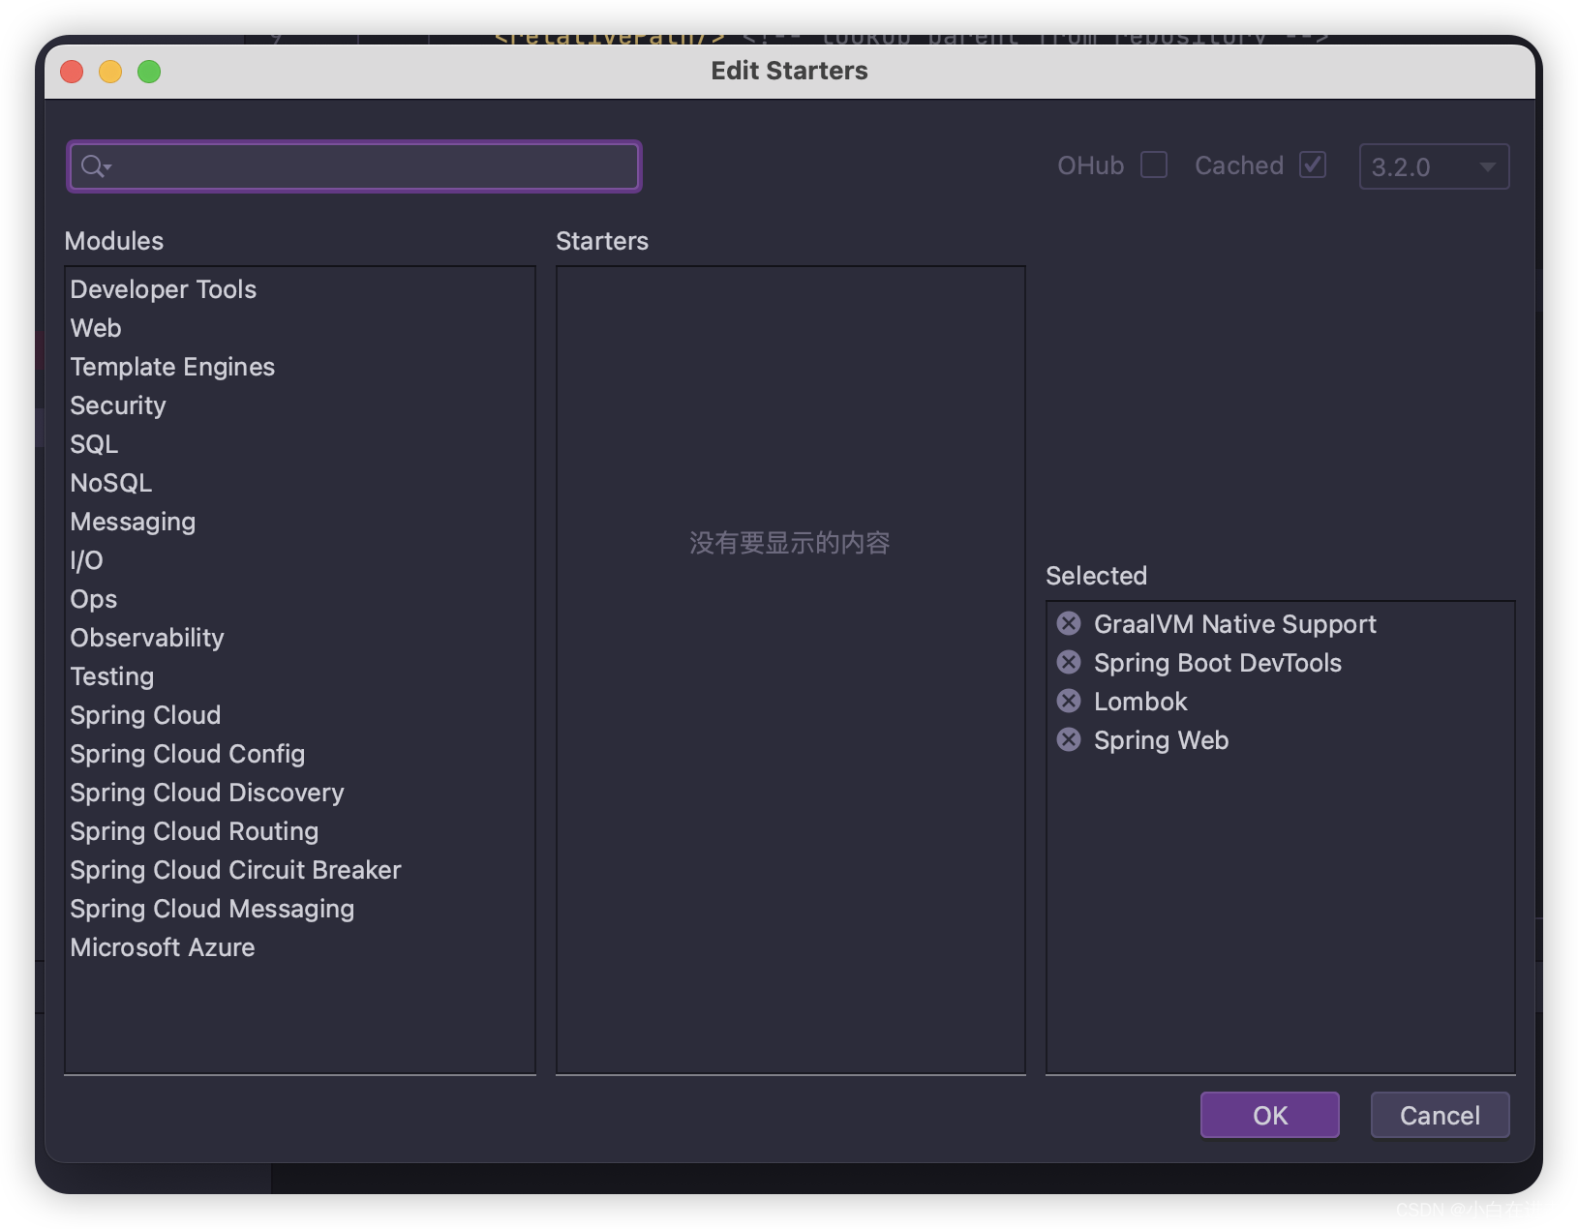
Task: Maximize the Edit Starters window
Action: tap(149, 72)
